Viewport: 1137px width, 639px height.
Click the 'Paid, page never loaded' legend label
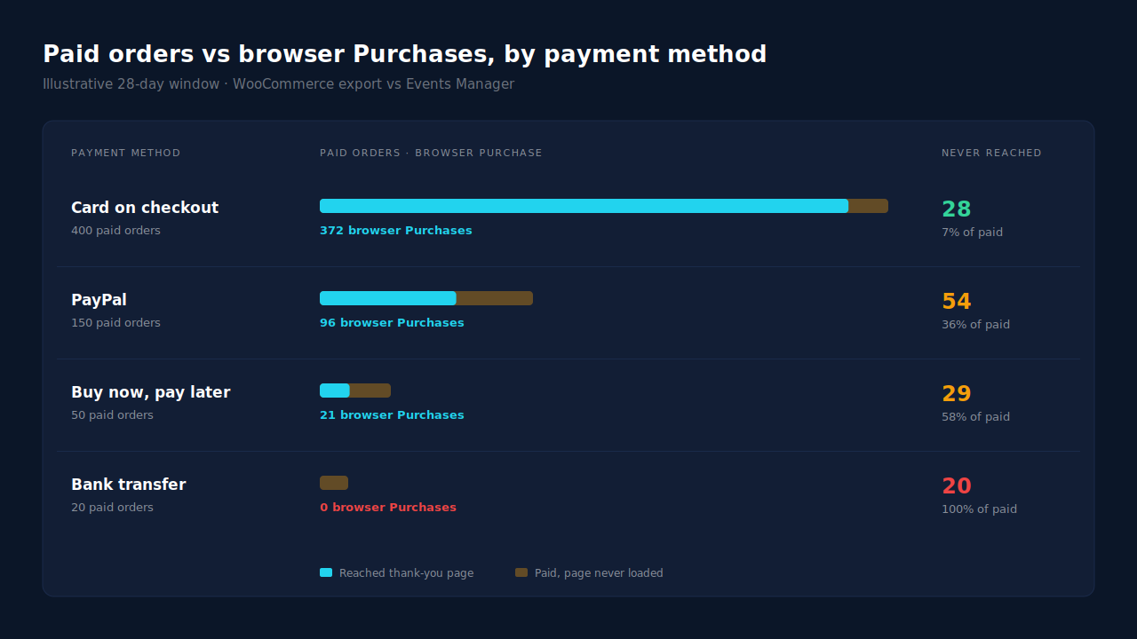tap(599, 573)
